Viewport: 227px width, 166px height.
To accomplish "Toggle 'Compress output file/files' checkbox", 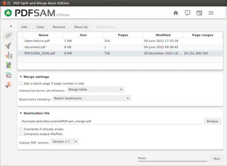I will point(21,134).
